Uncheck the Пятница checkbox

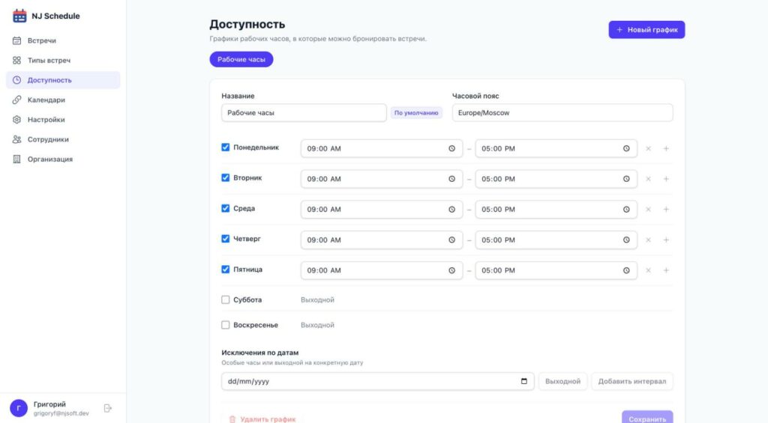click(x=225, y=270)
